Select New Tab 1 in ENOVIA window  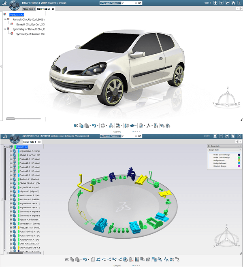coord(30,142)
